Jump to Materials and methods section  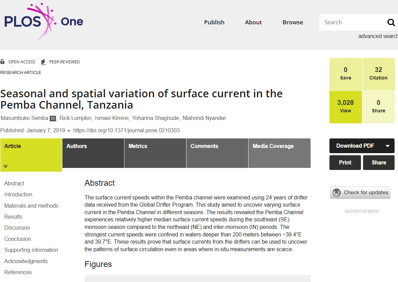(31, 206)
